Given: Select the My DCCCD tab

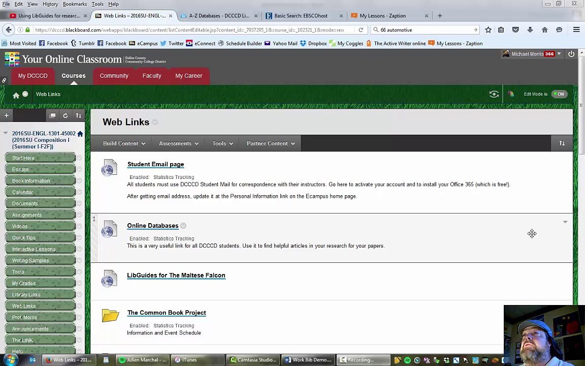Looking at the screenshot, I should (33, 76).
